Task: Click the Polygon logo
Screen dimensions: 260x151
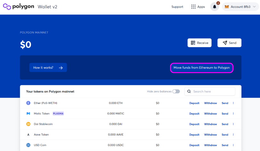Action: click(x=19, y=7)
